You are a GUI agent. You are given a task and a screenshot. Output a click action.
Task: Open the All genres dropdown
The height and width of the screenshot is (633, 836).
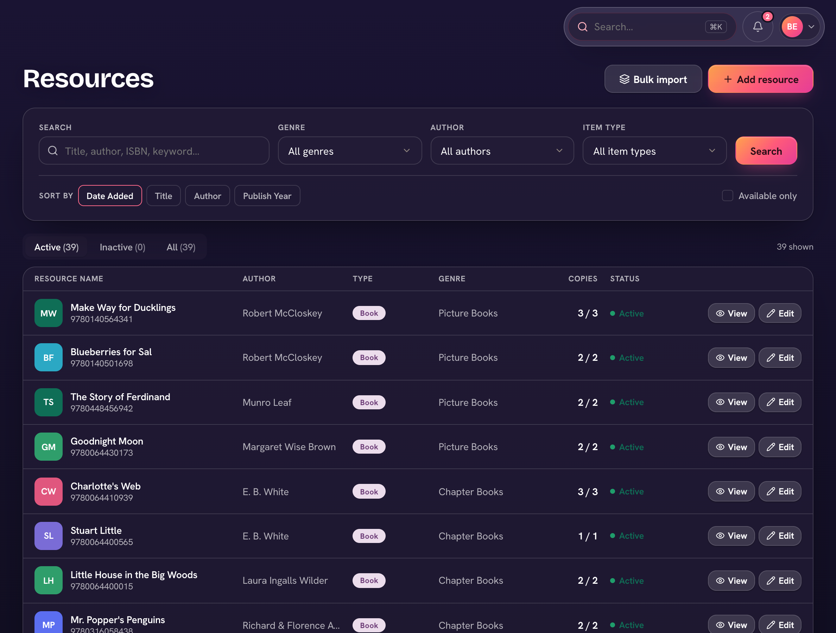click(350, 151)
